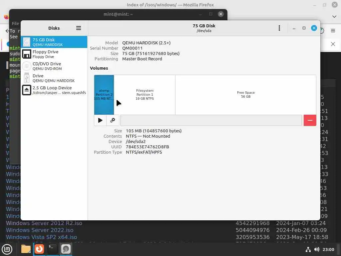
Task: Open the volume control tray icon
Action: (x=317, y=249)
